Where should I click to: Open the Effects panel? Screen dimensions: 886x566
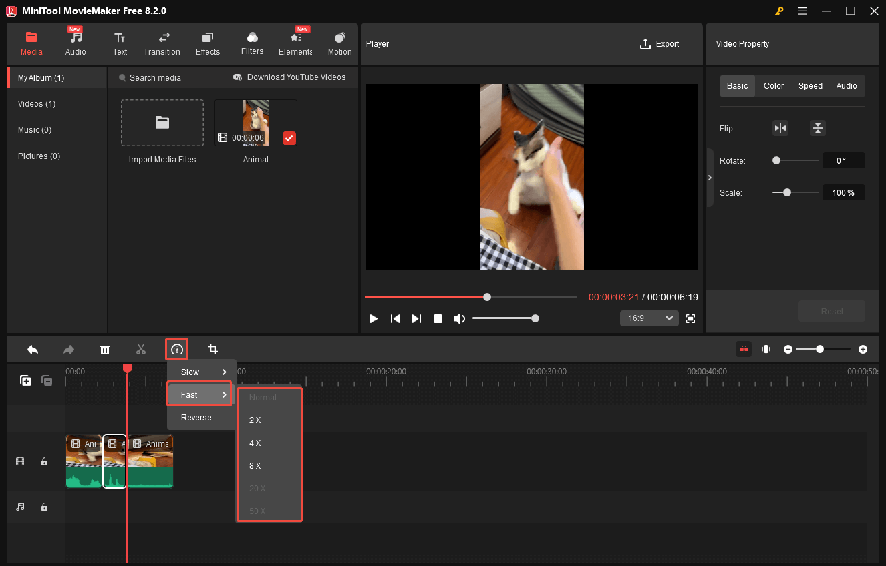207,43
